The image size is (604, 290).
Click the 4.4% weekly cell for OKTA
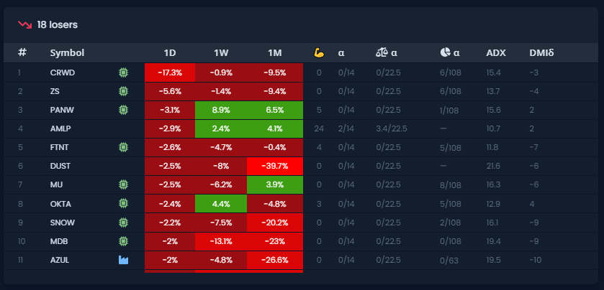221,204
